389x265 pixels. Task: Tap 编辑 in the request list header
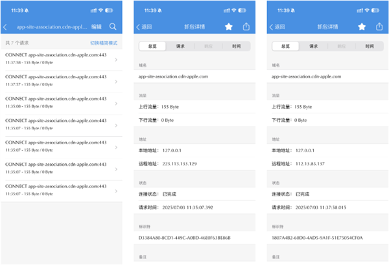(96, 27)
